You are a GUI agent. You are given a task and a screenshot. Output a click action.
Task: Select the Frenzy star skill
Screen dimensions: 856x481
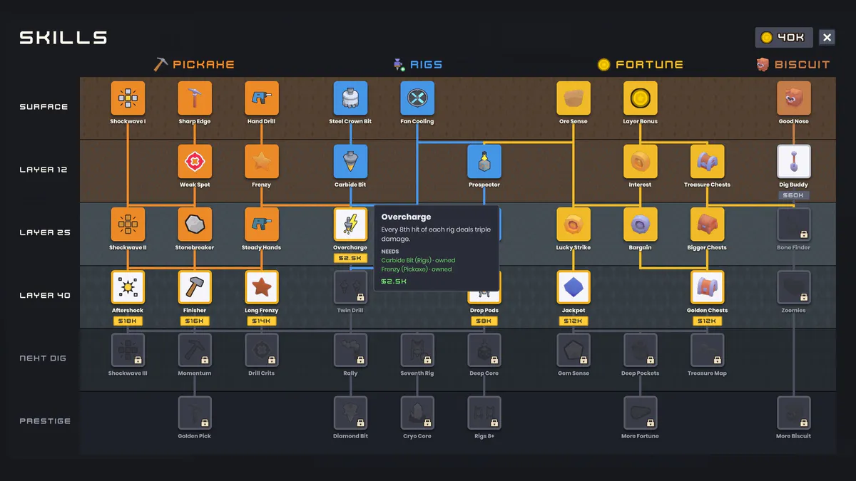(x=262, y=162)
